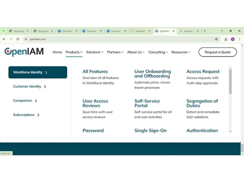
Task: Click text 'Self-service portal for all'
Action: point(153,112)
